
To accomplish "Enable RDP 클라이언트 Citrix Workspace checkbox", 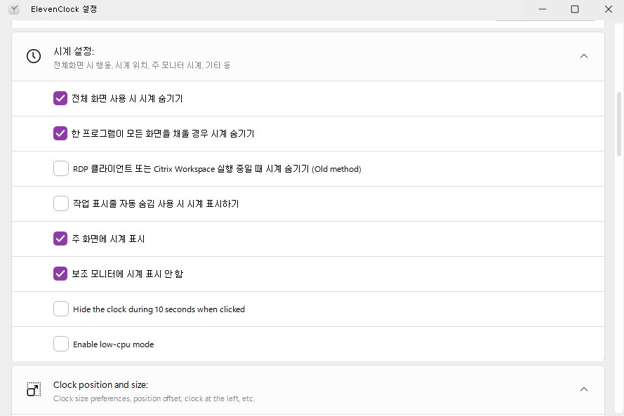I will (61, 168).
